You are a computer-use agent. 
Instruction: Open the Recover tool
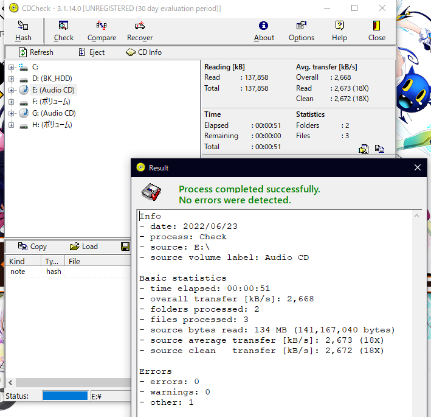click(x=140, y=31)
